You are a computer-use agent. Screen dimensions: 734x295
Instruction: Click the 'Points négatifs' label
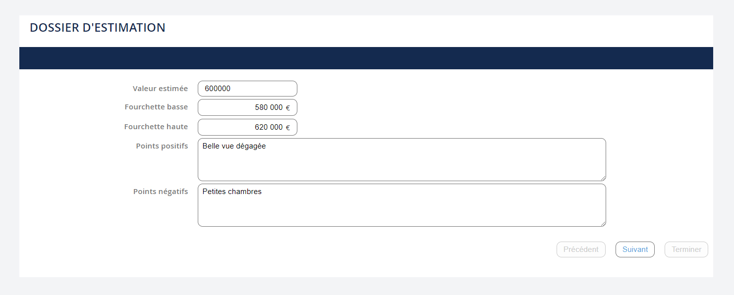161,192
